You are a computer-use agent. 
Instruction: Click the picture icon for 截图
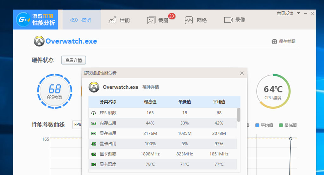pos(151,20)
